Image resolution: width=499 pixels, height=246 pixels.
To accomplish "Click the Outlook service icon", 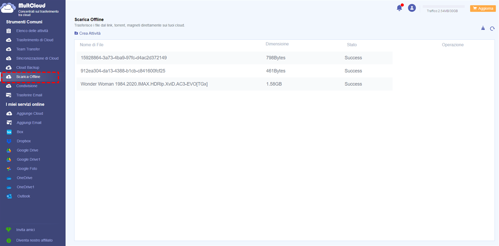I will [x=9, y=196].
